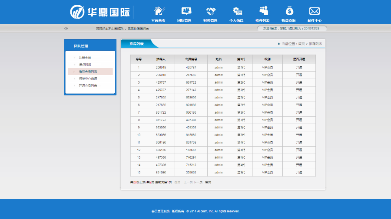
Task: Open the 团队管理 chat-bubble icon
Action: 186,11
